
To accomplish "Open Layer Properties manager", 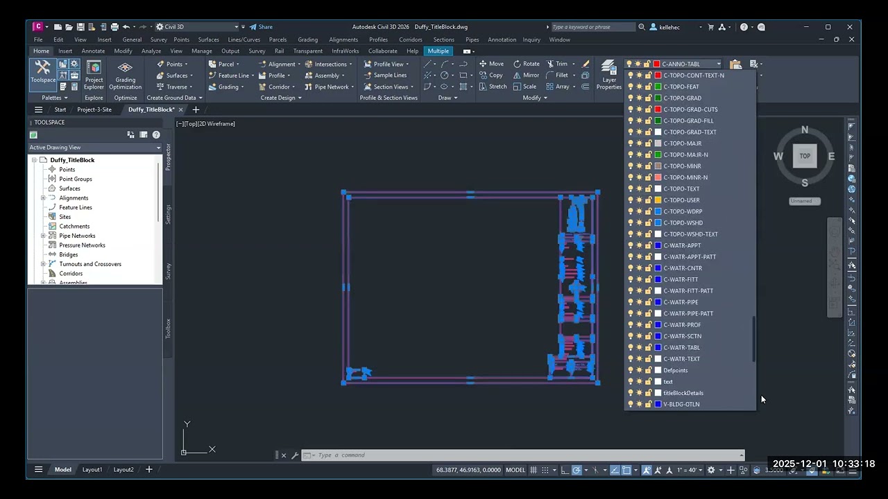I will (608, 75).
